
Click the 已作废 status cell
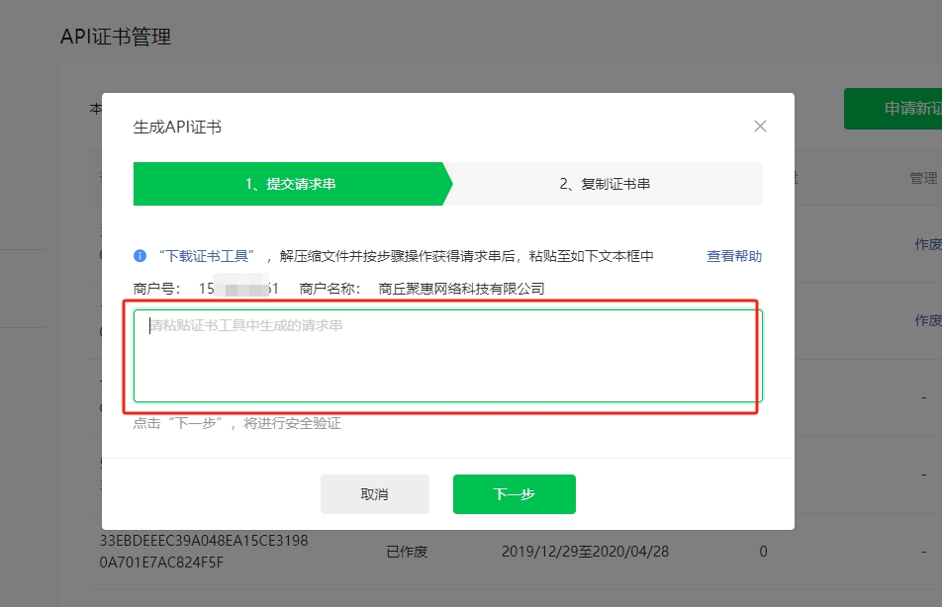407,552
